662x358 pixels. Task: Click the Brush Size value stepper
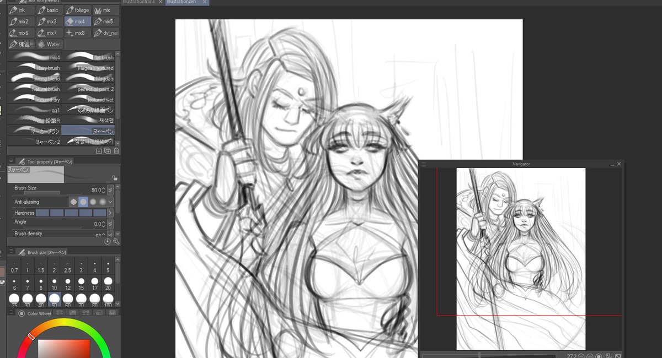(104, 190)
